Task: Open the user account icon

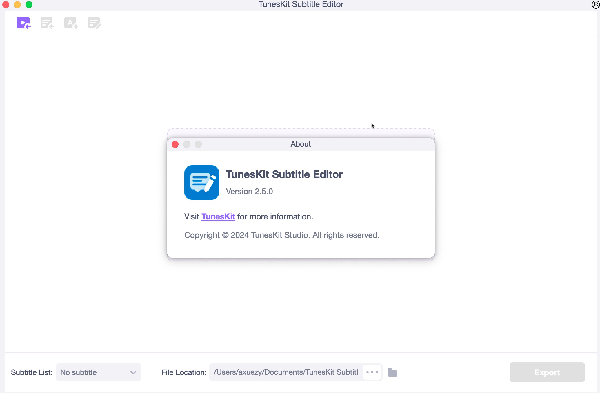Action: pyautogui.click(x=596, y=5)
